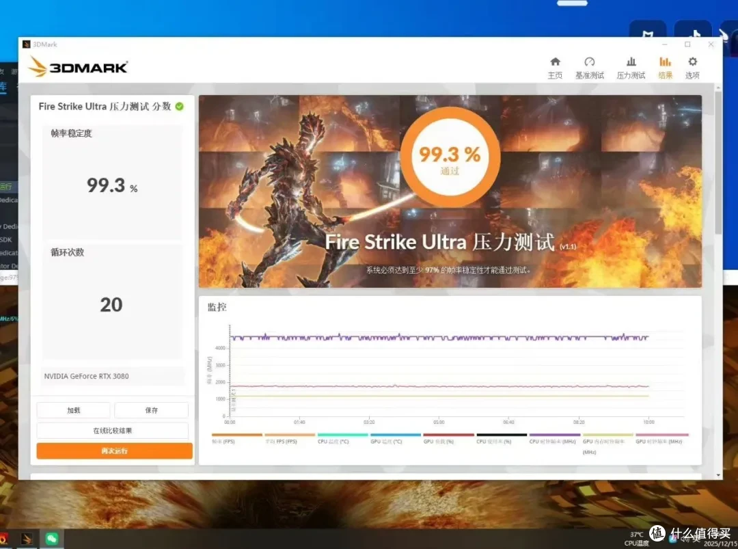Click the small 3DMark icon in the title bar

[x=27, y=44]
